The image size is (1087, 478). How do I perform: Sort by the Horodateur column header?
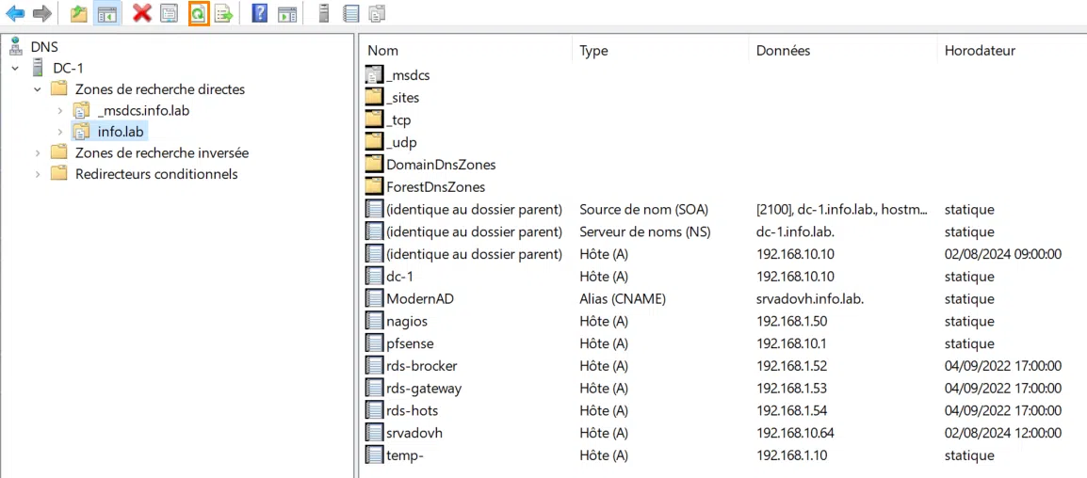(x=980, y=51)
